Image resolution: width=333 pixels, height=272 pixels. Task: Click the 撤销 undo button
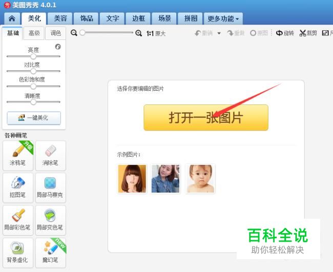[203, 33]
